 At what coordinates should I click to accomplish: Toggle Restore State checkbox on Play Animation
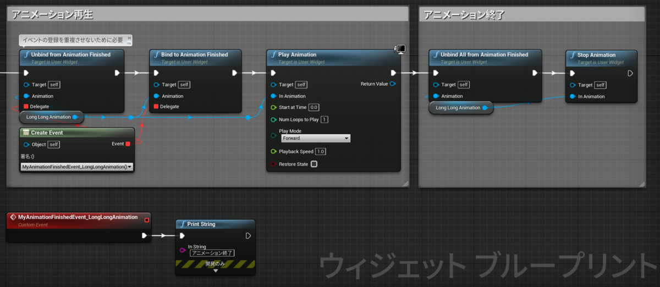tap(314, 164)
